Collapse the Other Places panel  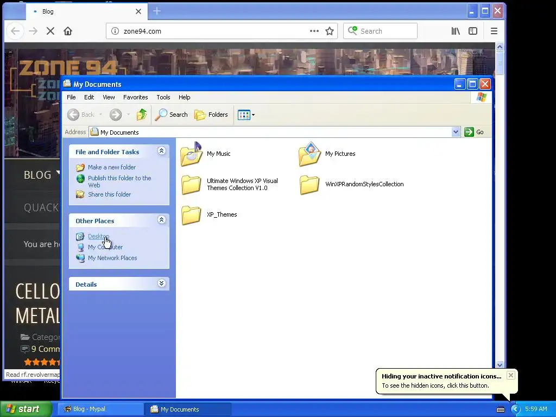click(x=161, y=220)
